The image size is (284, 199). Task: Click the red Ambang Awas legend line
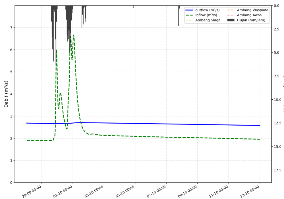click(x=231, y=15)
